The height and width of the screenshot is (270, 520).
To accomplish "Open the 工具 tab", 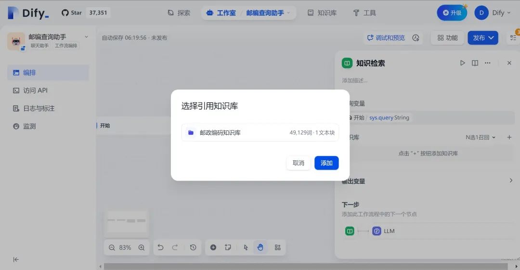I will tap(364, 13).
